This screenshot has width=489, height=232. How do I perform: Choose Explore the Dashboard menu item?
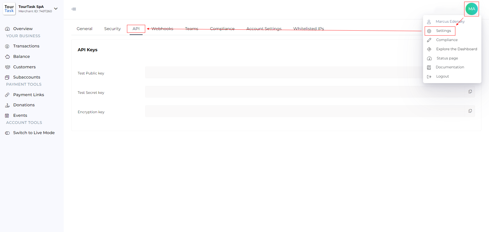[456, 49]
